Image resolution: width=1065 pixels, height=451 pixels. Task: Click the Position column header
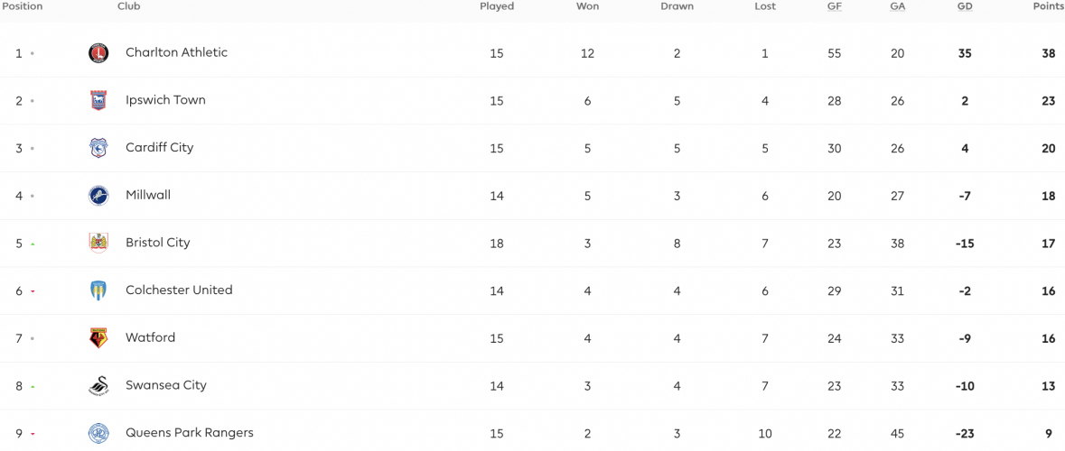tap(22, 6)
